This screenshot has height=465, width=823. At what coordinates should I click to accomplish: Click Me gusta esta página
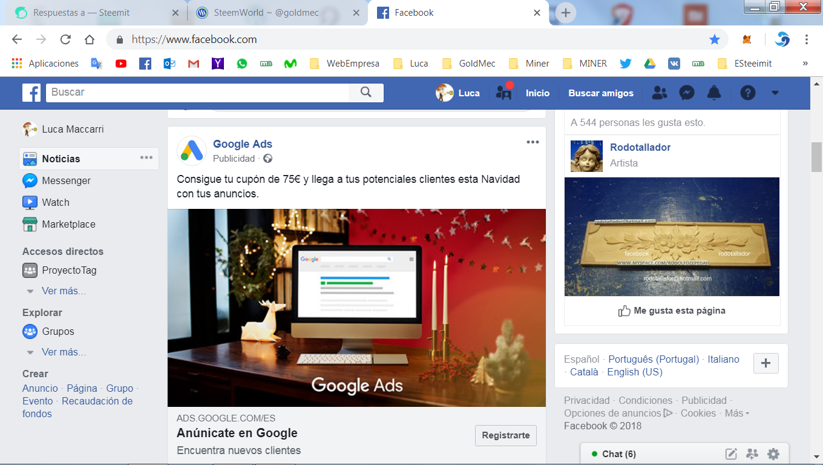pyautogui.click(x=672, y=311)
